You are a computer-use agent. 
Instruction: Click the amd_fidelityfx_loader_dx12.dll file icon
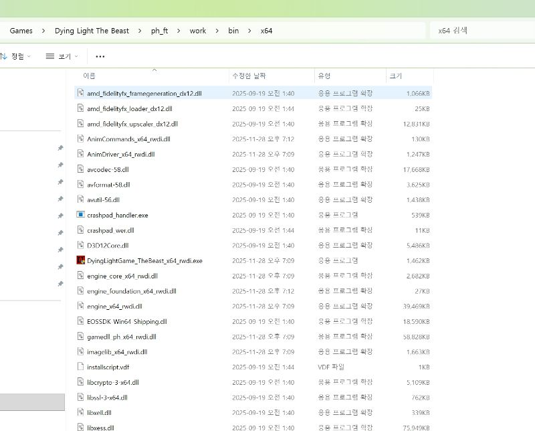coord(80,108)
